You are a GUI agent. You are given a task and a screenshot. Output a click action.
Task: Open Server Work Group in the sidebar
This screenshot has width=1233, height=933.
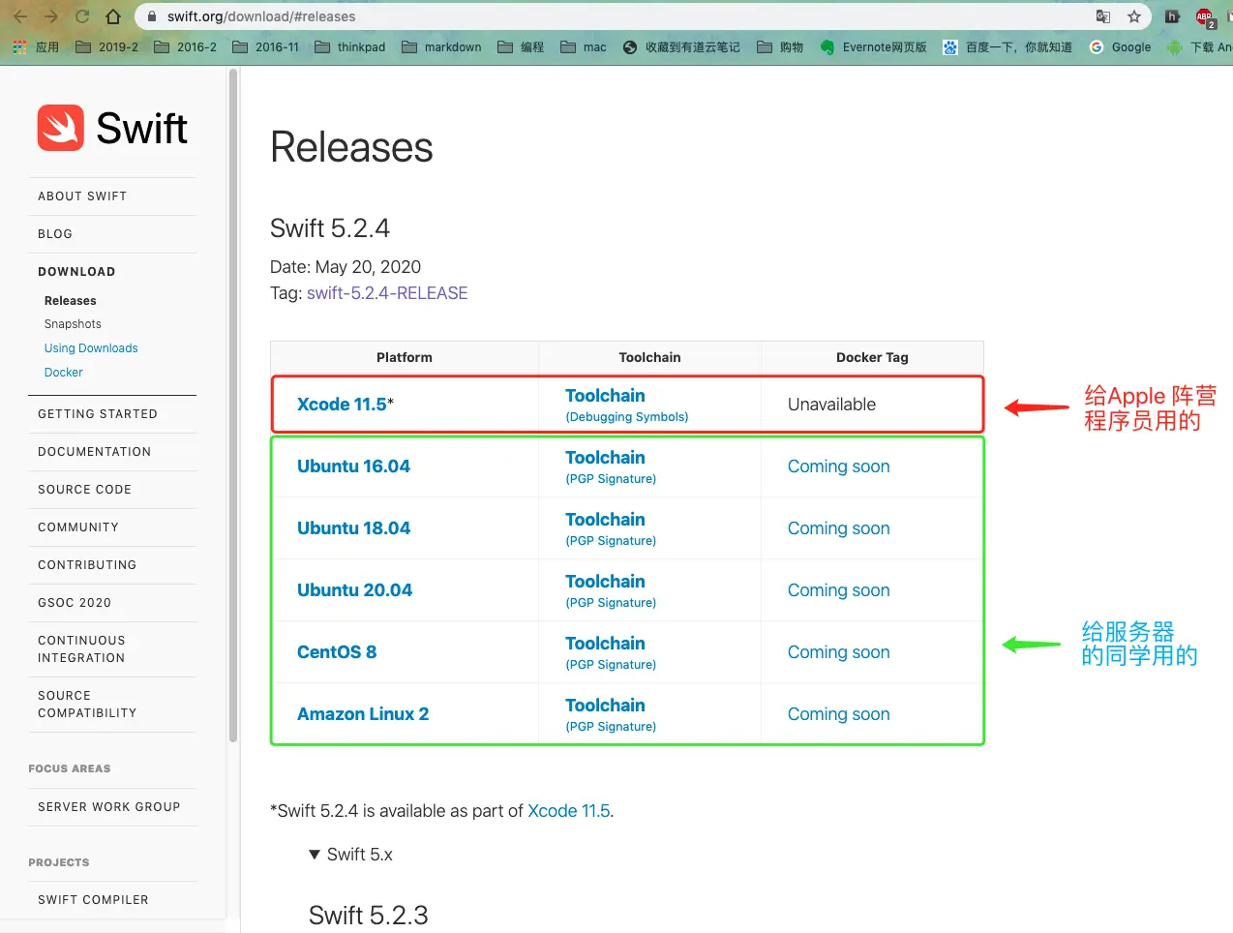pyautogui.click(x=109, y=807)
